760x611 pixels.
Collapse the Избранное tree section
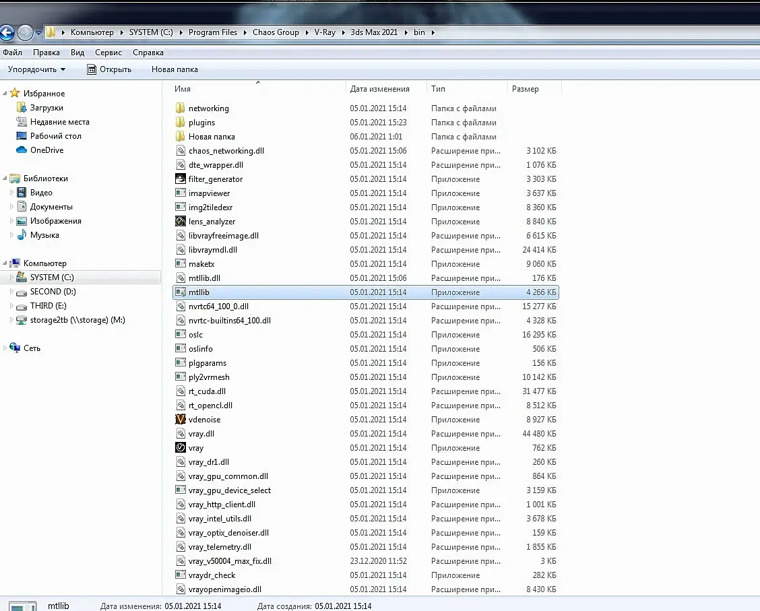[x=5, y=93]
